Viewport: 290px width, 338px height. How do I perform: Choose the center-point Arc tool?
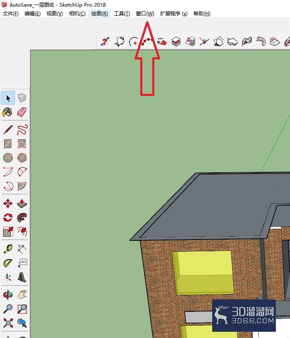point(8,172)
